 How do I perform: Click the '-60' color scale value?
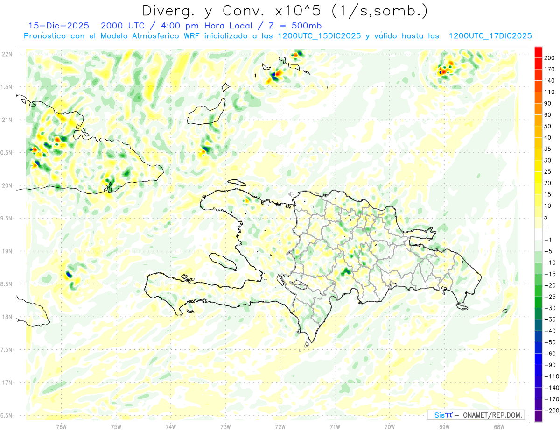point(549,354)
